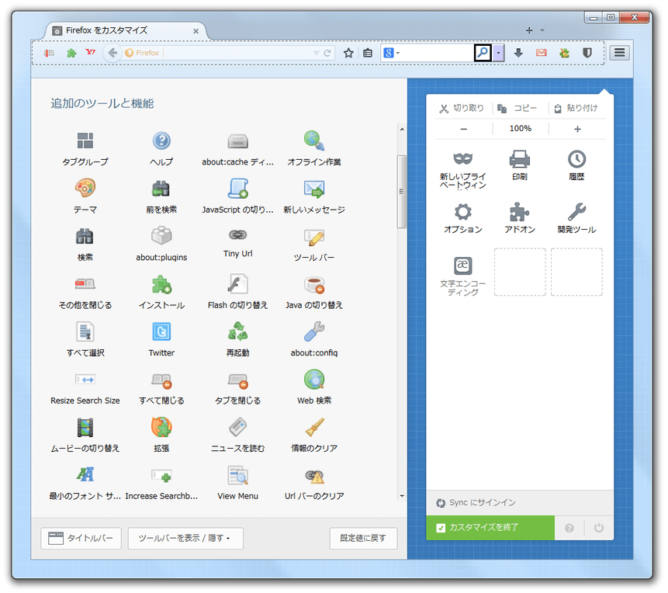The width and height of the screenshot is (668, 593).
Task: Open the 履歴 clock icon
Action: 576,159
